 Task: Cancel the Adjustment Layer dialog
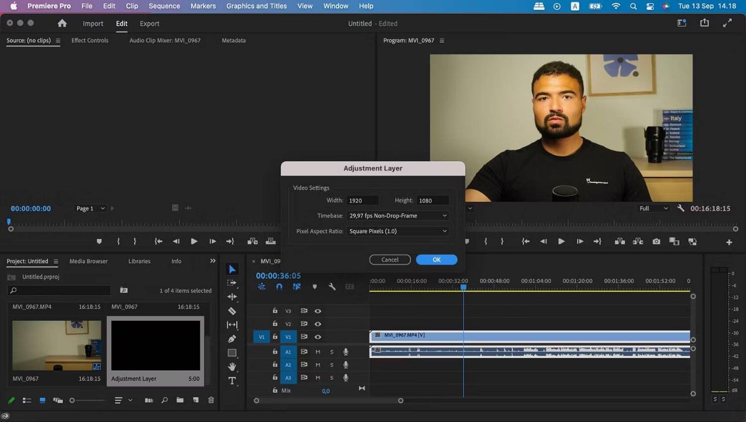point(390,259)
